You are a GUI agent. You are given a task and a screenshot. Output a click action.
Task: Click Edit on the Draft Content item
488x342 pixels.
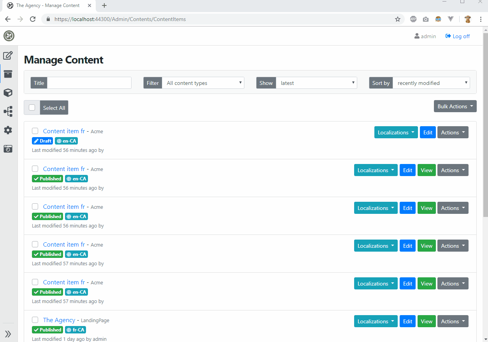tap(428, 132)
